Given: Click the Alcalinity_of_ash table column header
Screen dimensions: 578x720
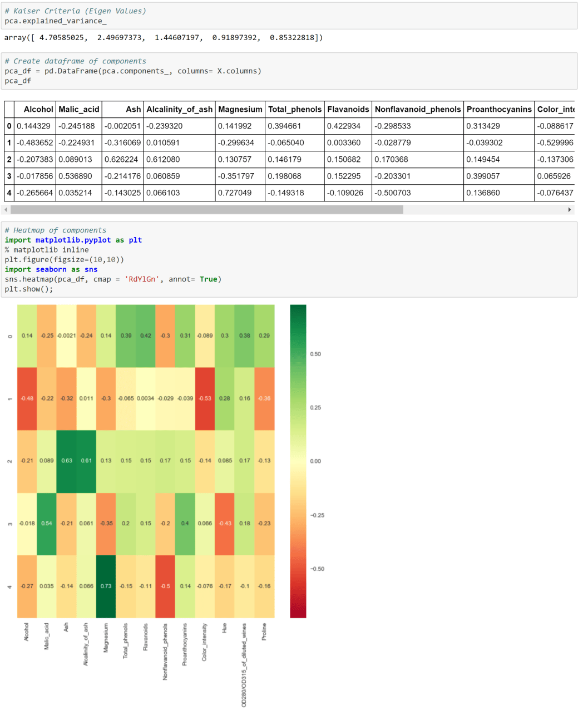Looking at the screenshot, I should pyautogui.click(x=180, y=110).
